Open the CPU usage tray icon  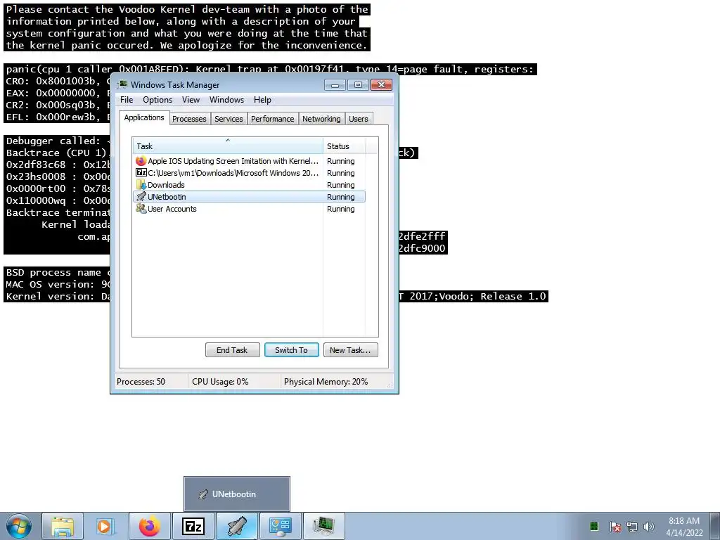[x=593, y=526]
